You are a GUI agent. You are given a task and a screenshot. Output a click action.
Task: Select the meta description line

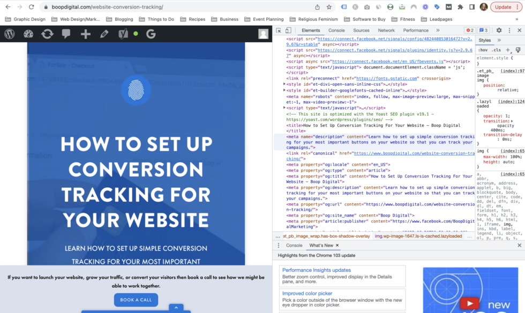(374, 142)
